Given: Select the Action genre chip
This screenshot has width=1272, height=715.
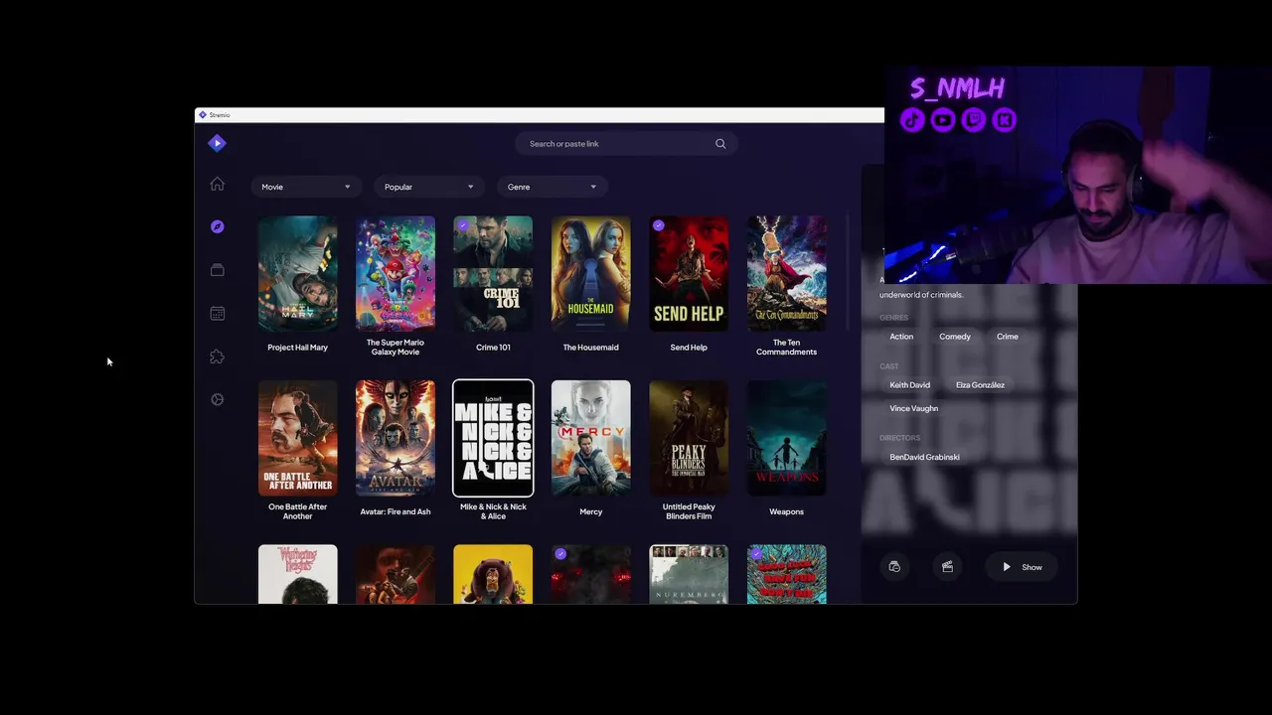Looking at the screenshot, I should click(901, 337).
